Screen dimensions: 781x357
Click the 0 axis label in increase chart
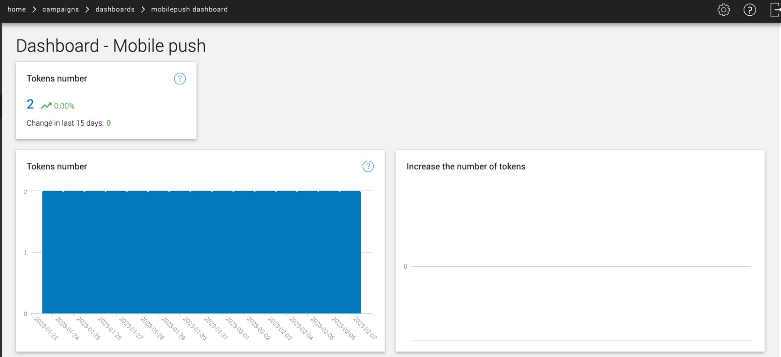(x=405, y=266)
